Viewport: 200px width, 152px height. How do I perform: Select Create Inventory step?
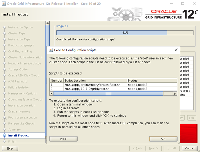(19, 111)
